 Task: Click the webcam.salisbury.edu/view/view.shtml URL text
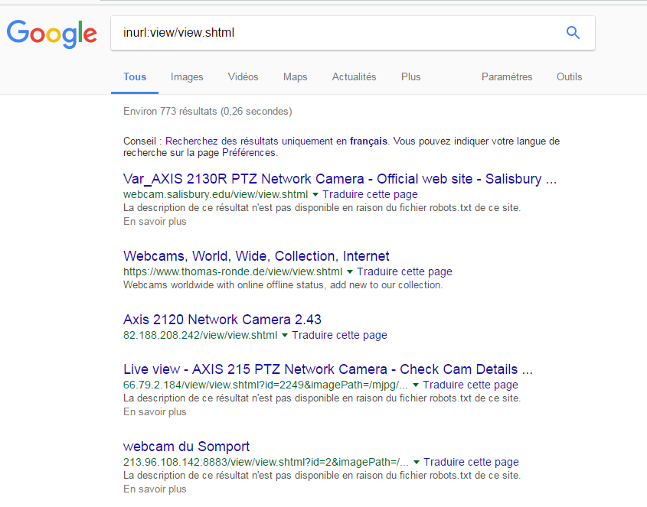pyautogui.click(x=215, y=194)
